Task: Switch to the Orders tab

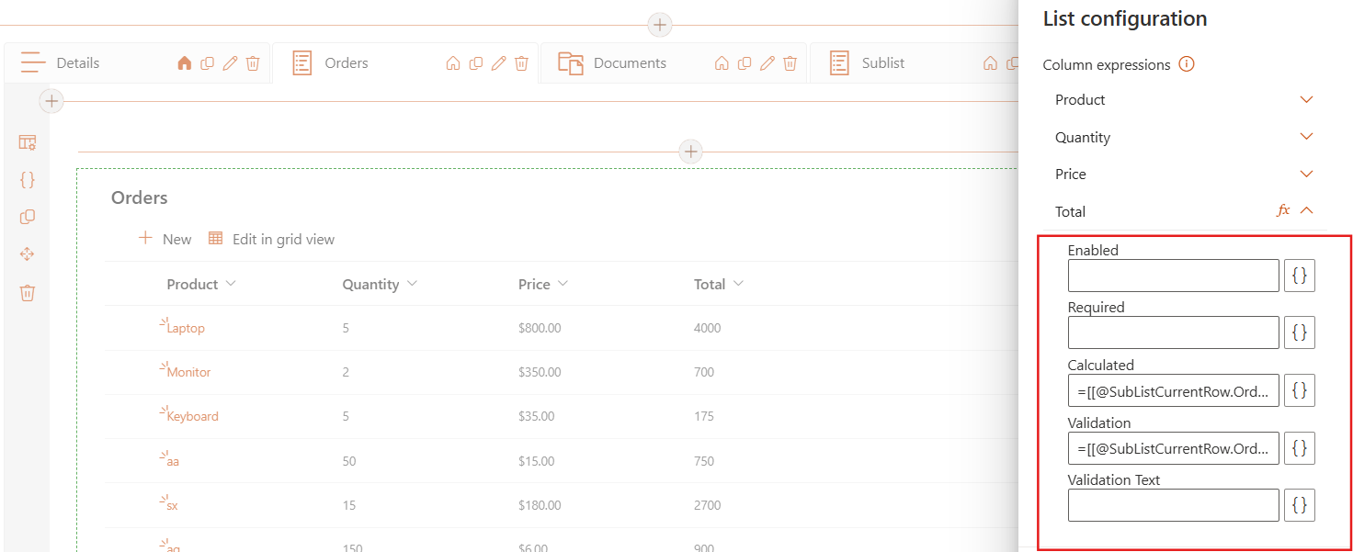Action: (347, 63)
